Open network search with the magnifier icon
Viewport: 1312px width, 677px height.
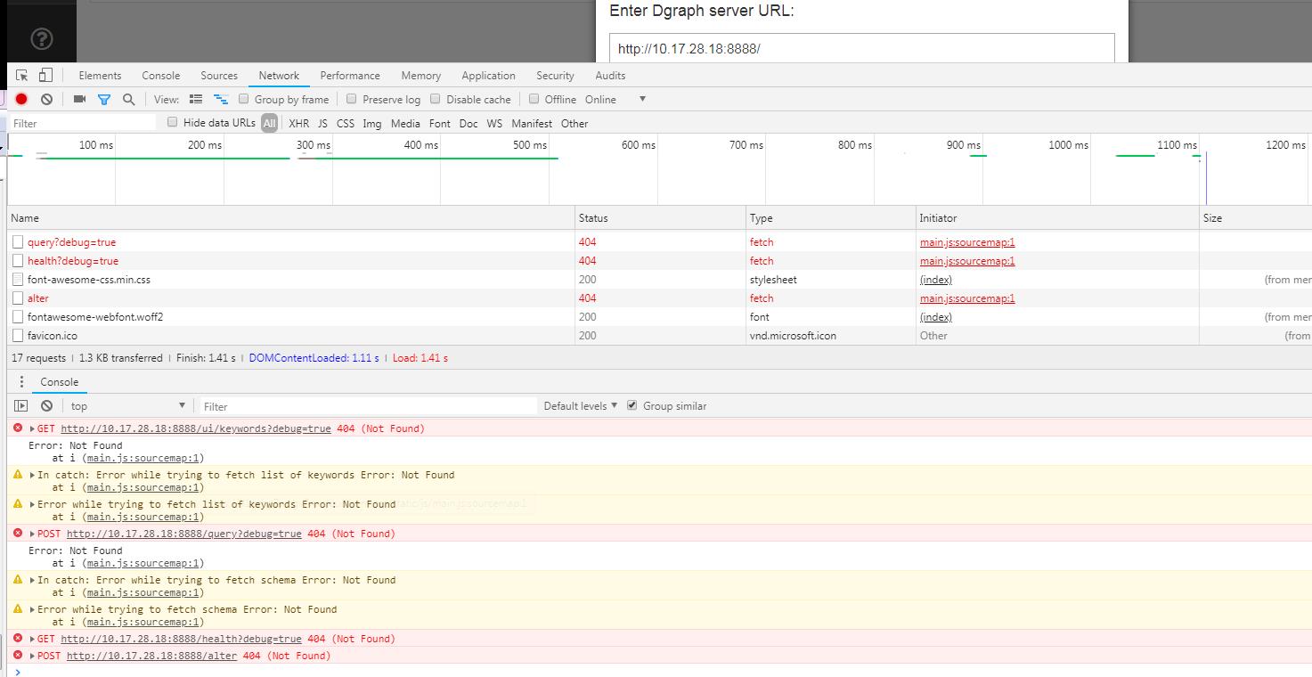(129, 99)
